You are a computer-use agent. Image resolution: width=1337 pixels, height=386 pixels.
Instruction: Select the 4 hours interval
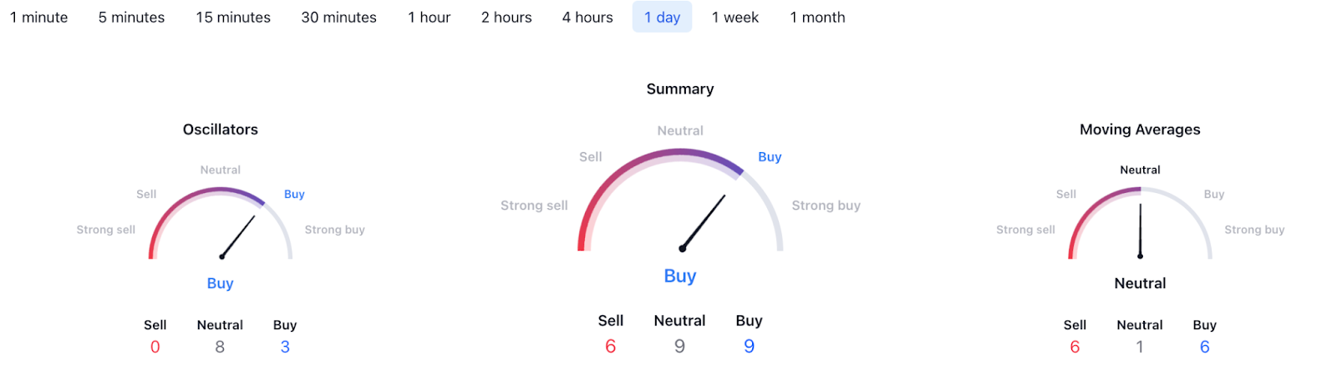point(587,18)
